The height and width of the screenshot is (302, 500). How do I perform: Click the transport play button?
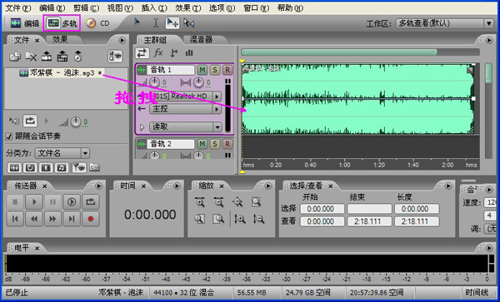tap(34, 202)
